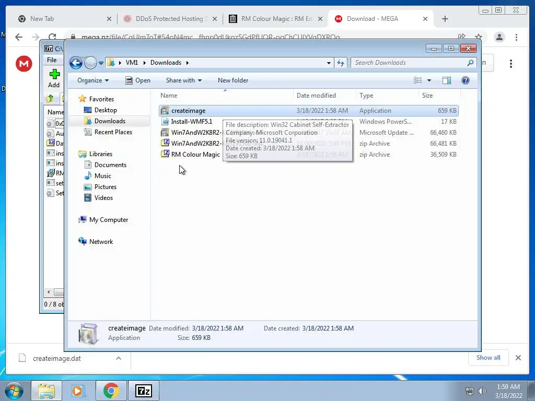Reload the MEGA page in Chrome
535x401 pixels.
click(52, 37)
